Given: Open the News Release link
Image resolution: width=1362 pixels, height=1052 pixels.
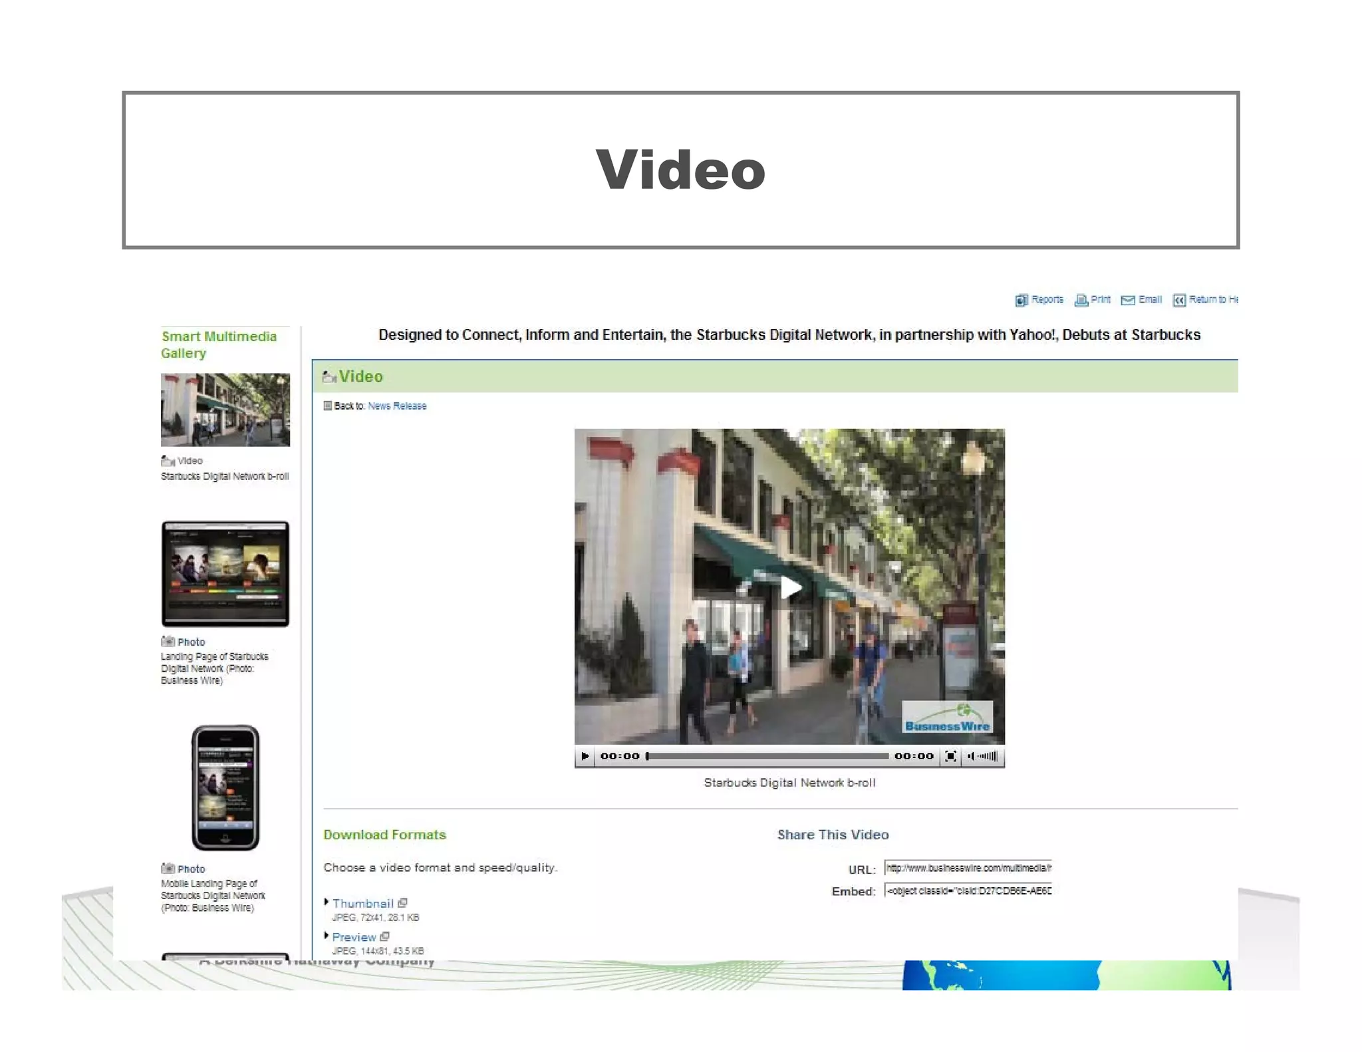Looking at the screenshot, I should click(x=397, y=406).
